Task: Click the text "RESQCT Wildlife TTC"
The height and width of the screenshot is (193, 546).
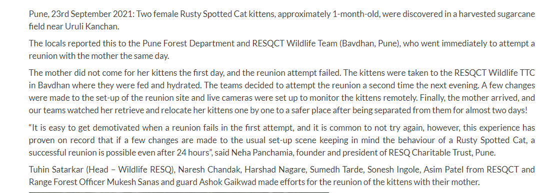Action: (x=495, y=73)
